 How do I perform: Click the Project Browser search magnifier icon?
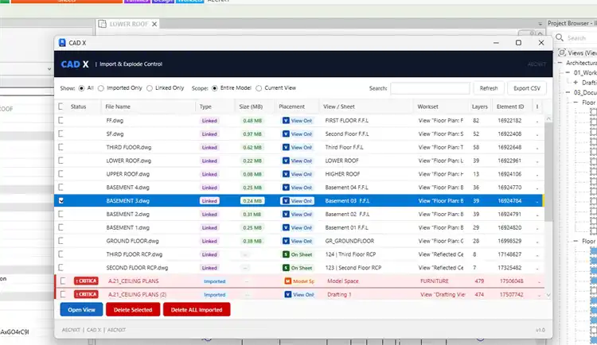pos(560,37)
